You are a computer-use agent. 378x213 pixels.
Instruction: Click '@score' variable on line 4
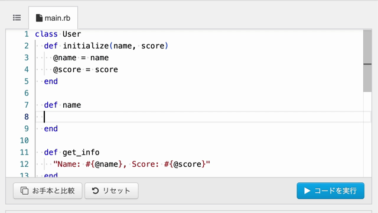[67, 70]
